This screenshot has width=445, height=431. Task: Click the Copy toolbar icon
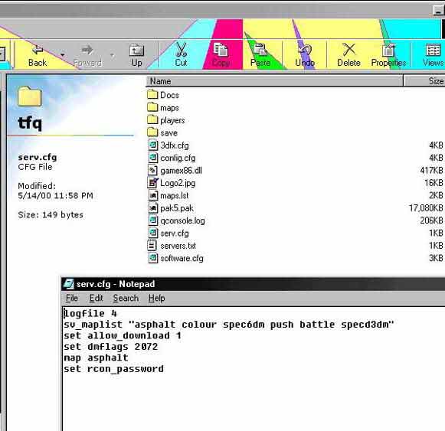[x=221, y=50]
